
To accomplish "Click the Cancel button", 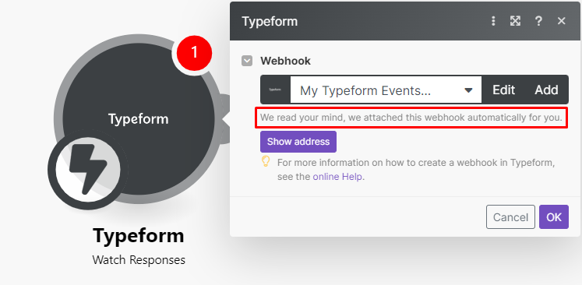I will tap(510, 217).
